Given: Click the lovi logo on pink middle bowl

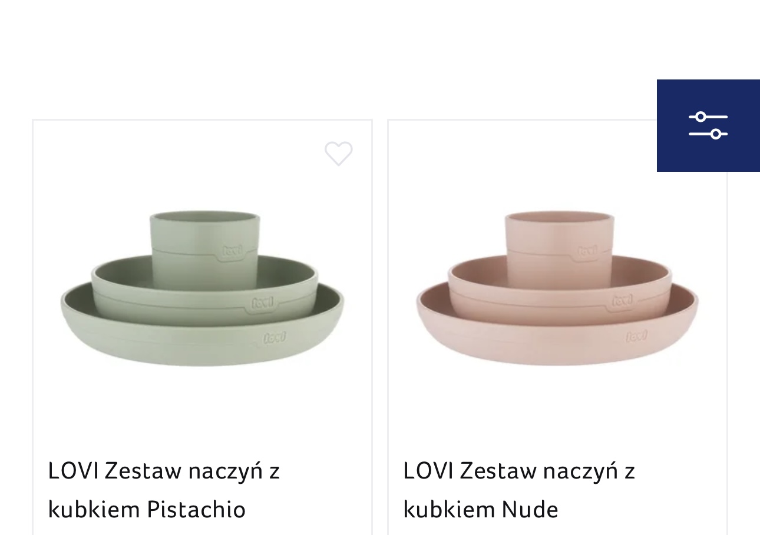Looking at the screenshot, I should tap(622, 301).
